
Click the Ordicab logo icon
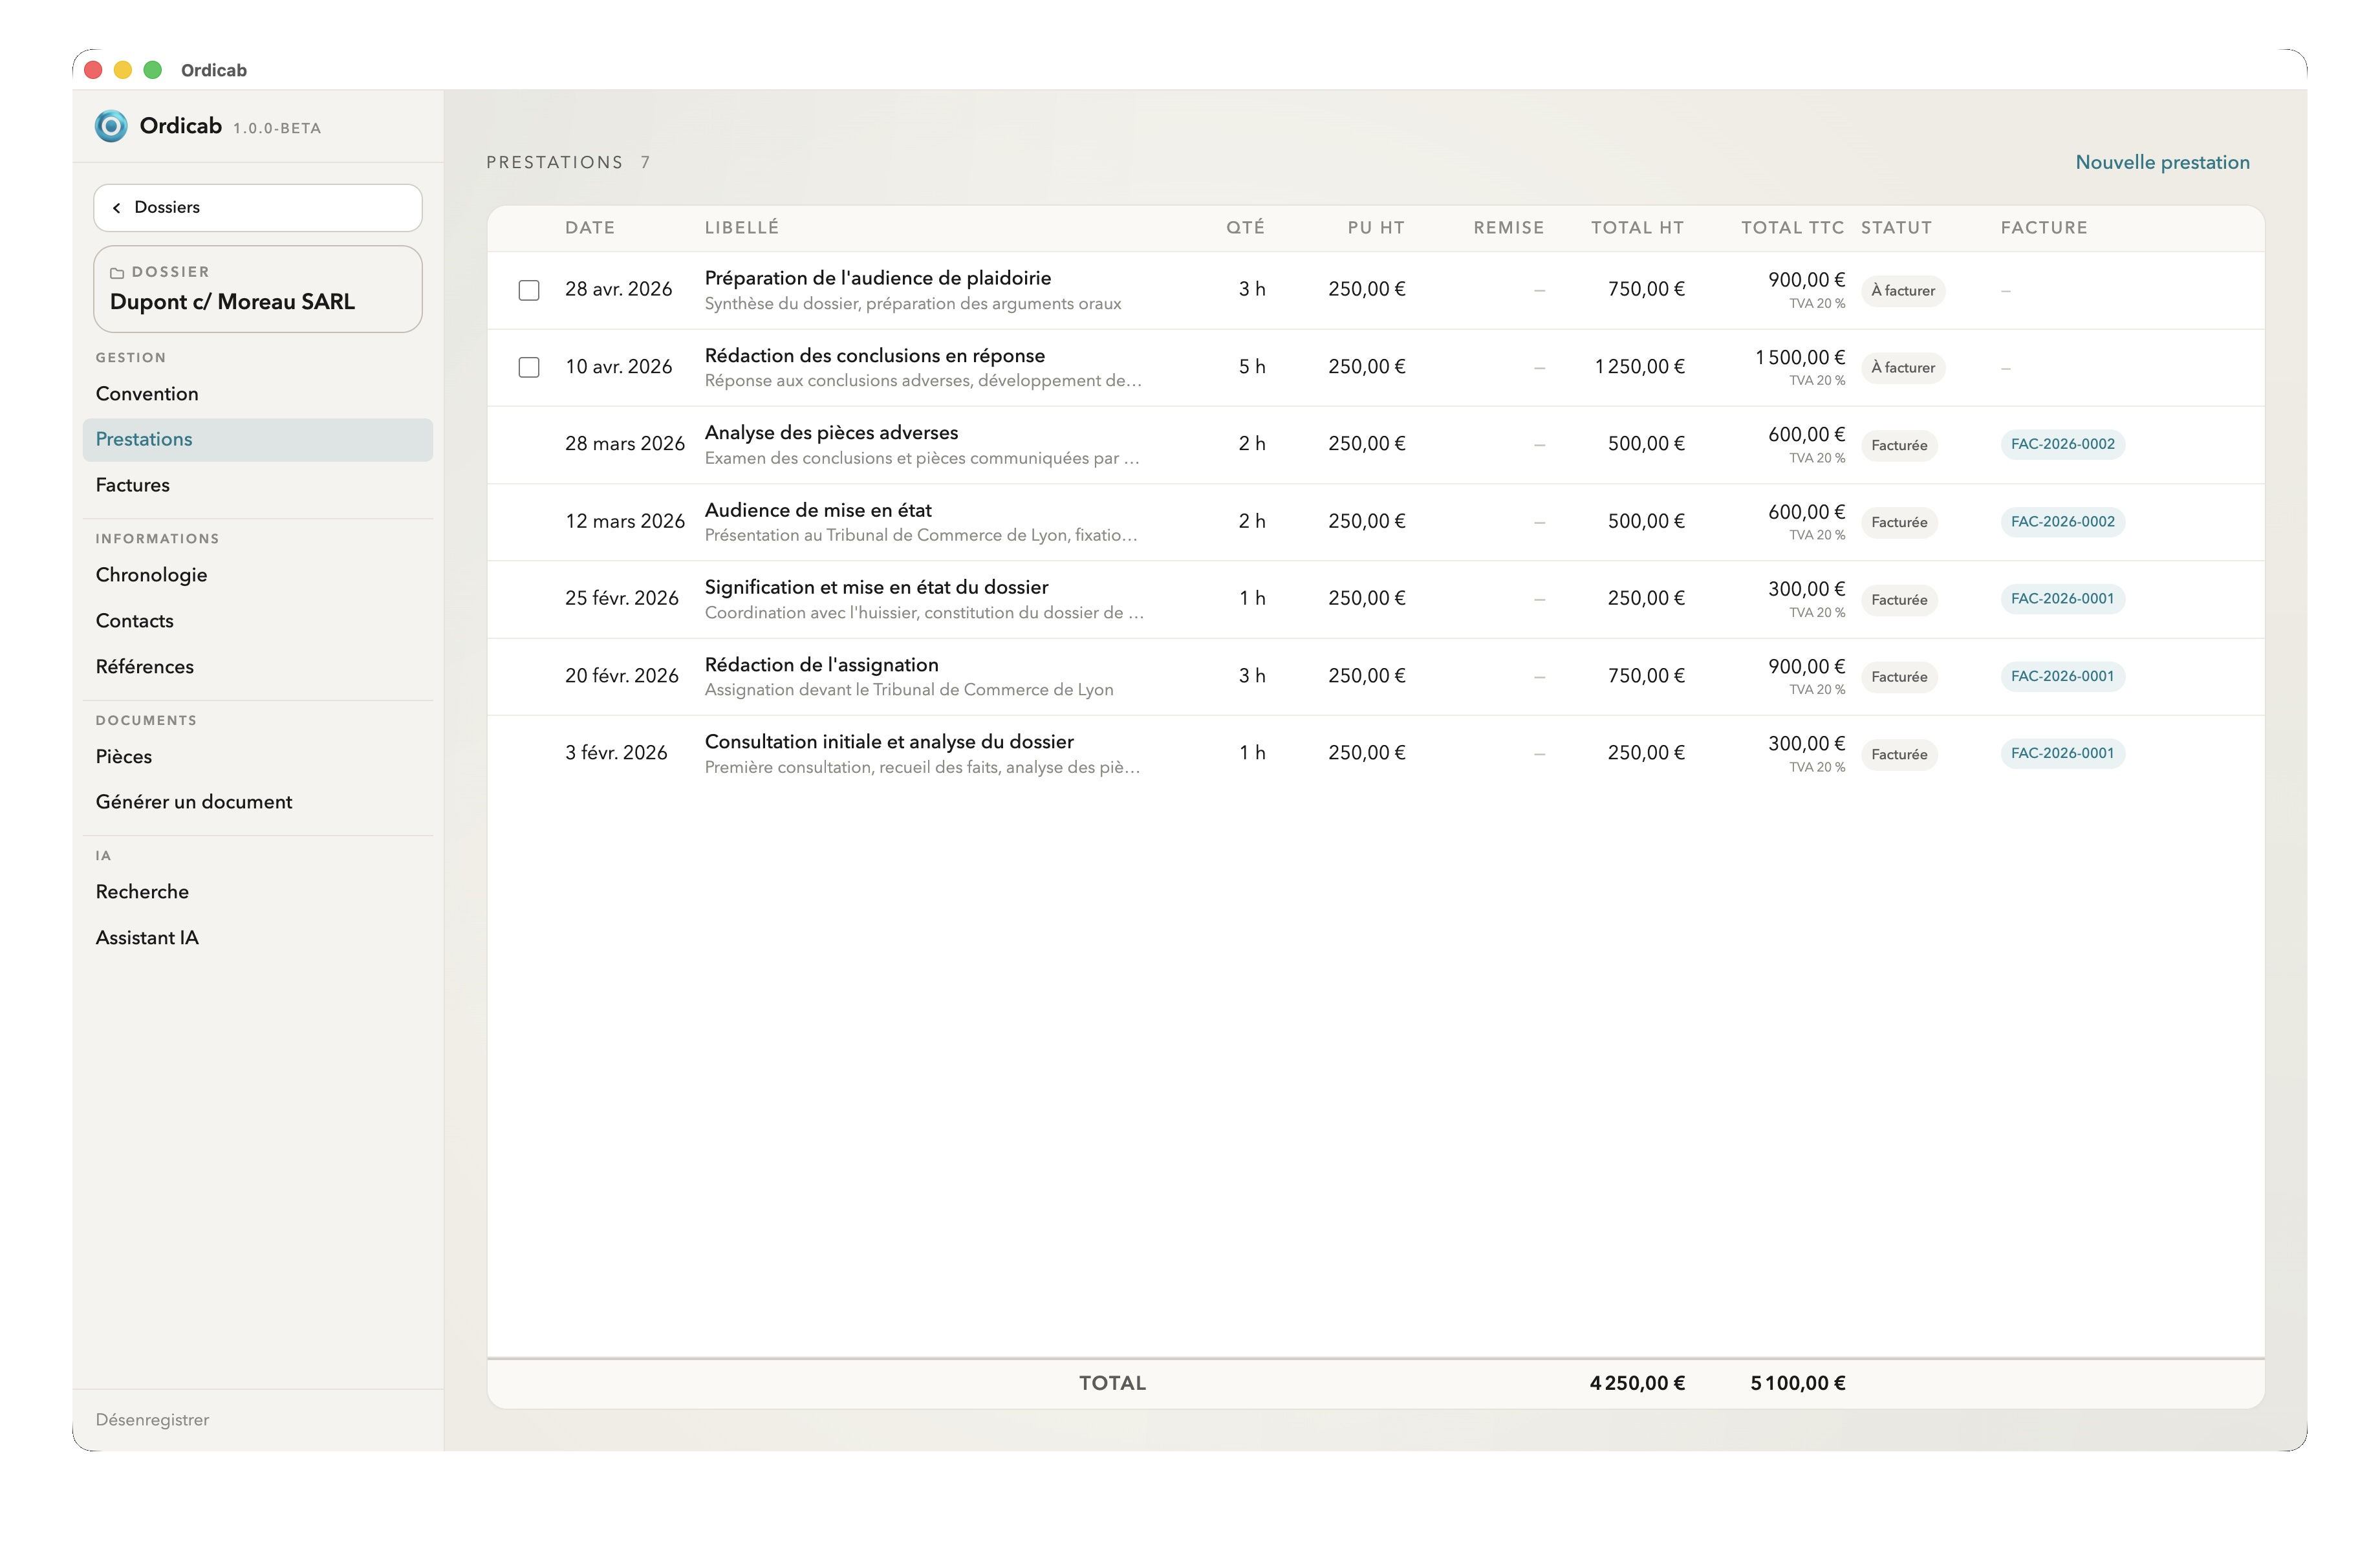click(x=111, y=126)
